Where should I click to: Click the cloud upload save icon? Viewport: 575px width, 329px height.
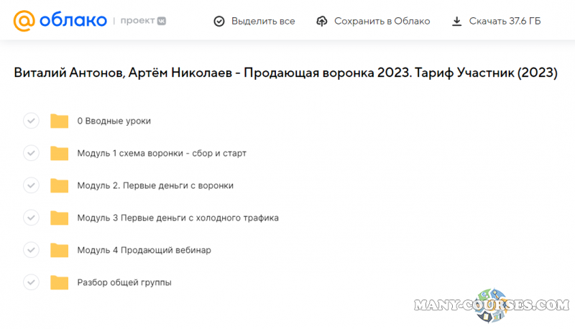[322, 22]
